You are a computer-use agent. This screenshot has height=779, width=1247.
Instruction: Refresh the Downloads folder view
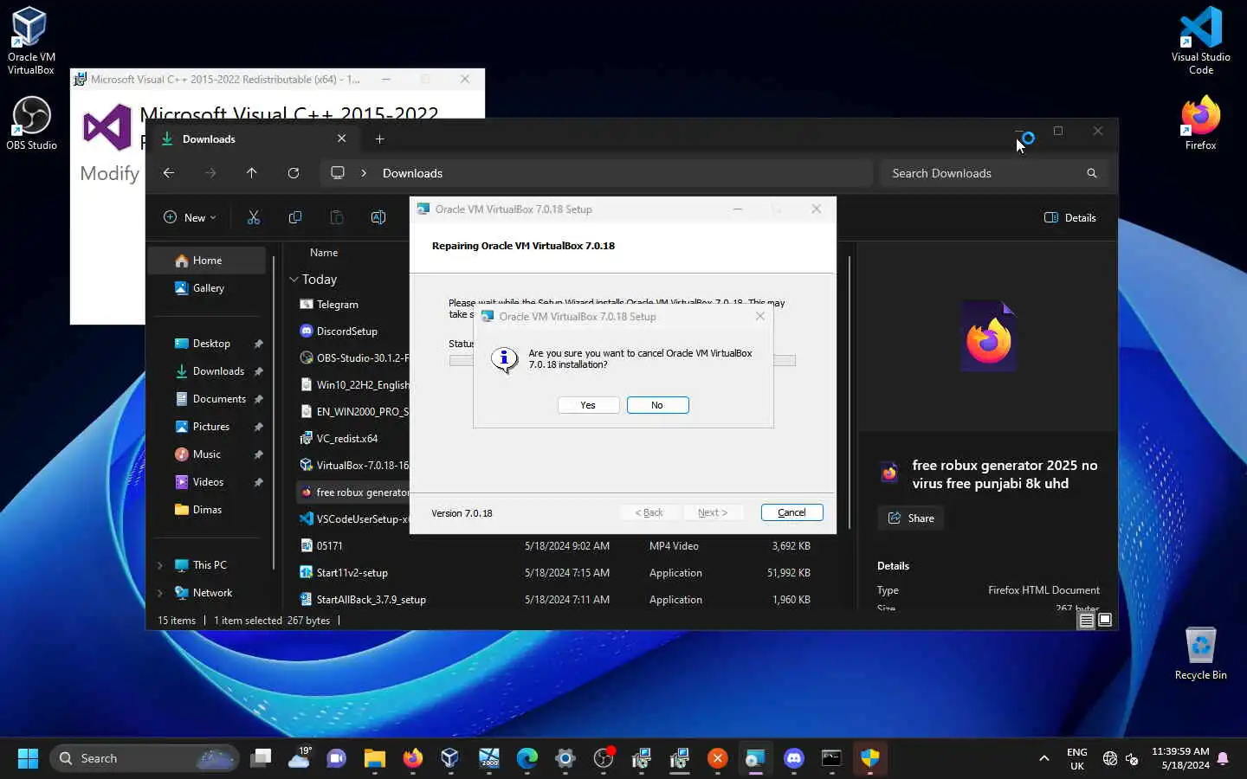tap(294, 173)
